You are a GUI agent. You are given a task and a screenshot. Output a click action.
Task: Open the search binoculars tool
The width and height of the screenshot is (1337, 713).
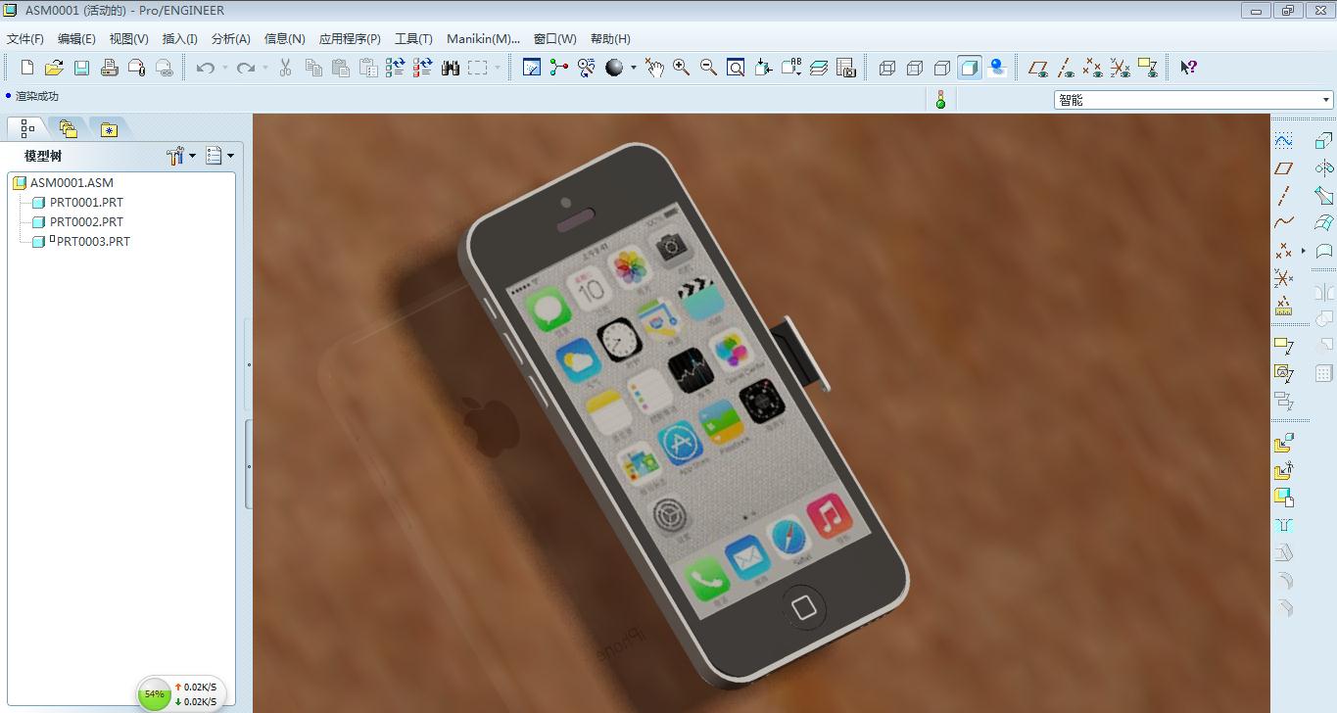pos(450,67)
